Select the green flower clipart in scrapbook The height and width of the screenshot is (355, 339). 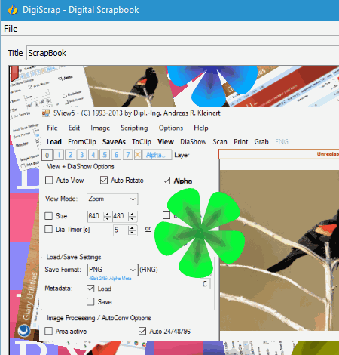click(200, 233)
